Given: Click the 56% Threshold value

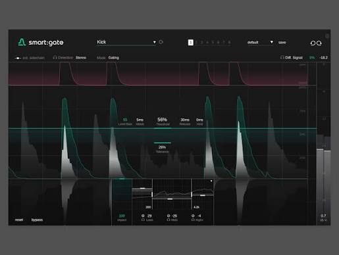Looking at the screenshot, I should click(163, 120).
